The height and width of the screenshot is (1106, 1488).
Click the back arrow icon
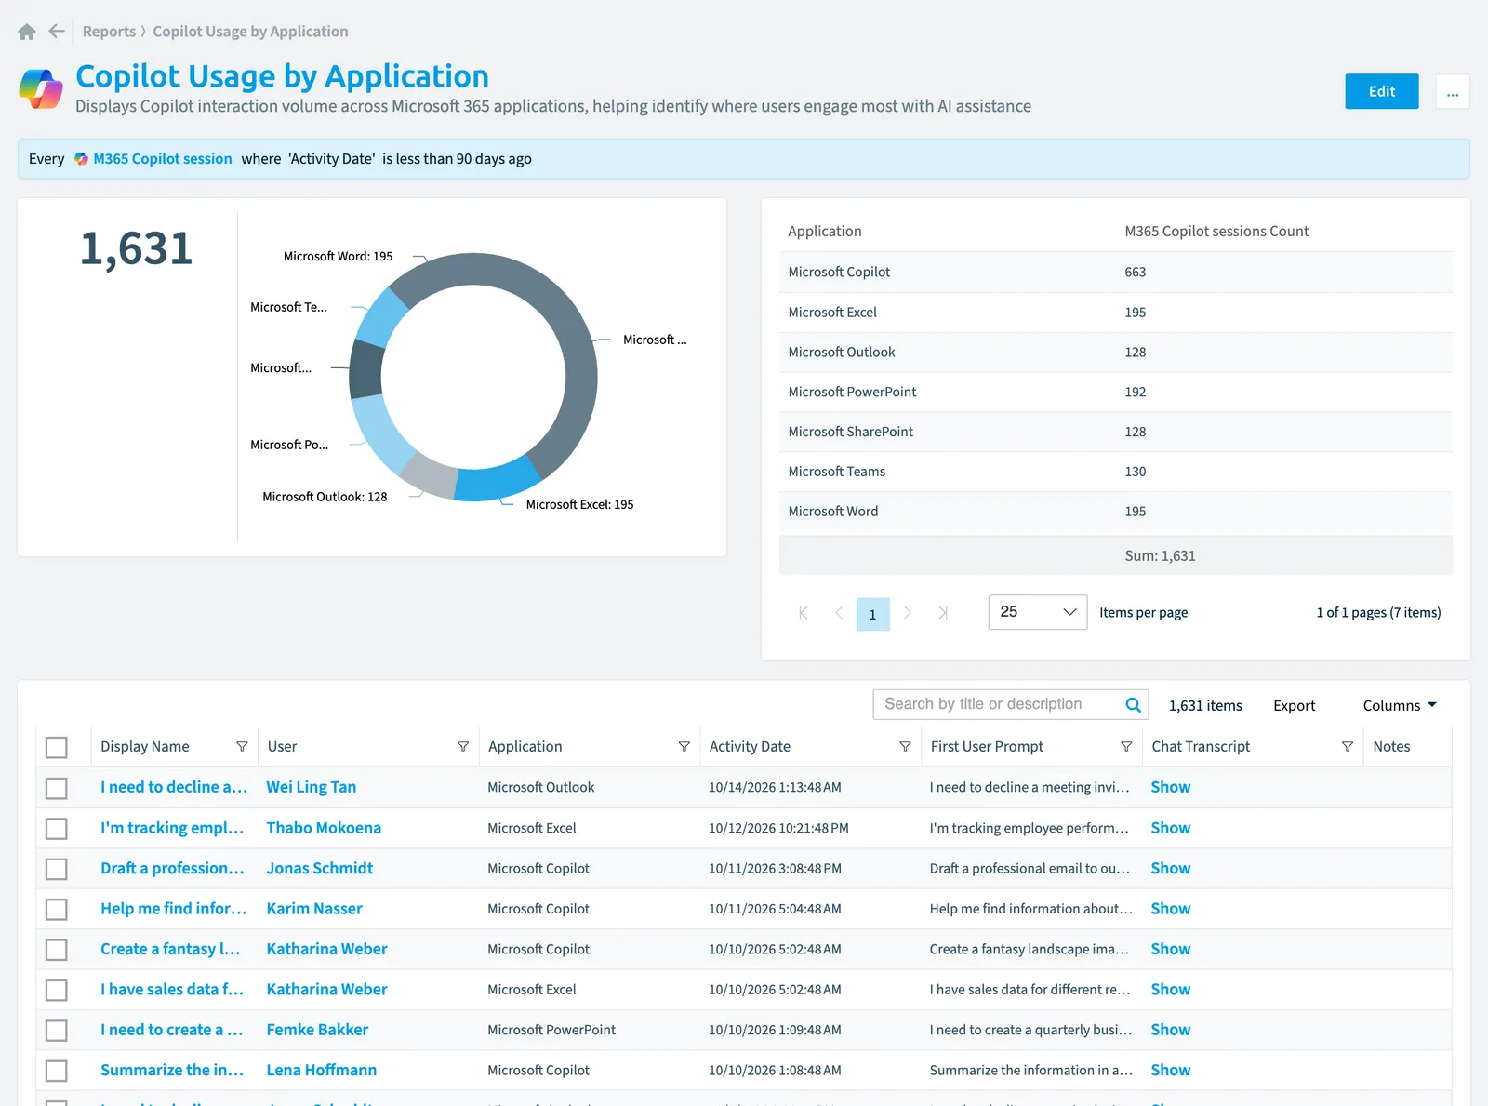57,31
